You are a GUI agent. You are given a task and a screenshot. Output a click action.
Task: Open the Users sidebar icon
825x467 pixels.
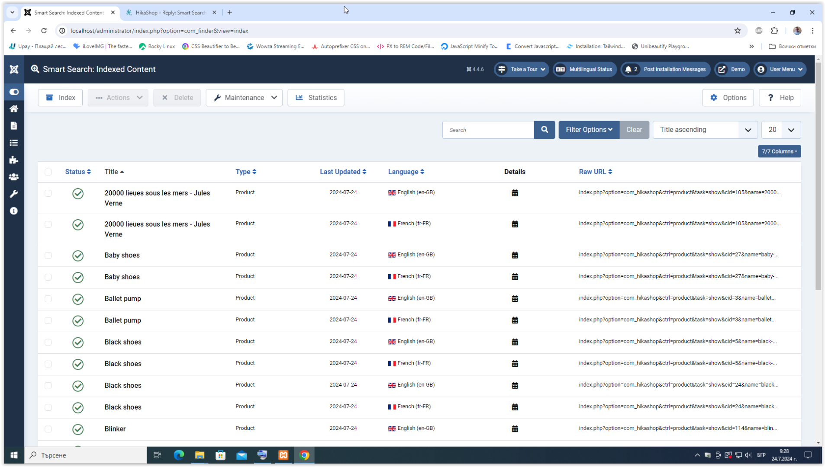[14, 177]
